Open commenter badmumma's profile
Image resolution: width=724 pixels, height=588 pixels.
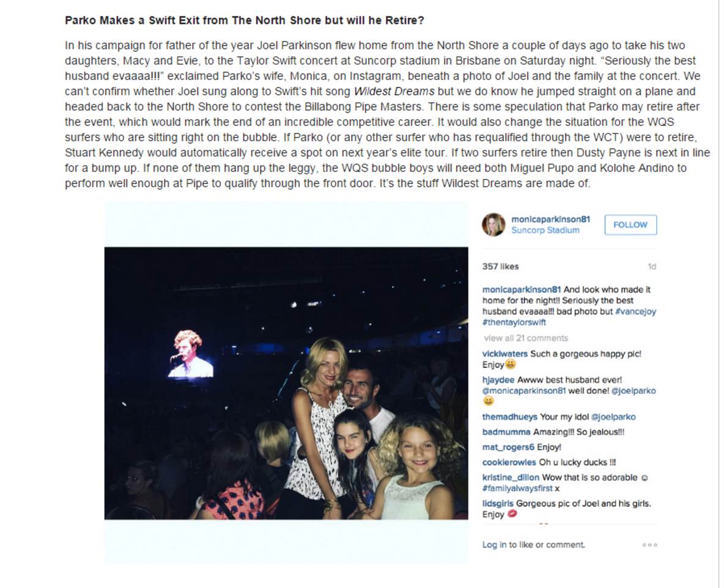tap(506, 432)
